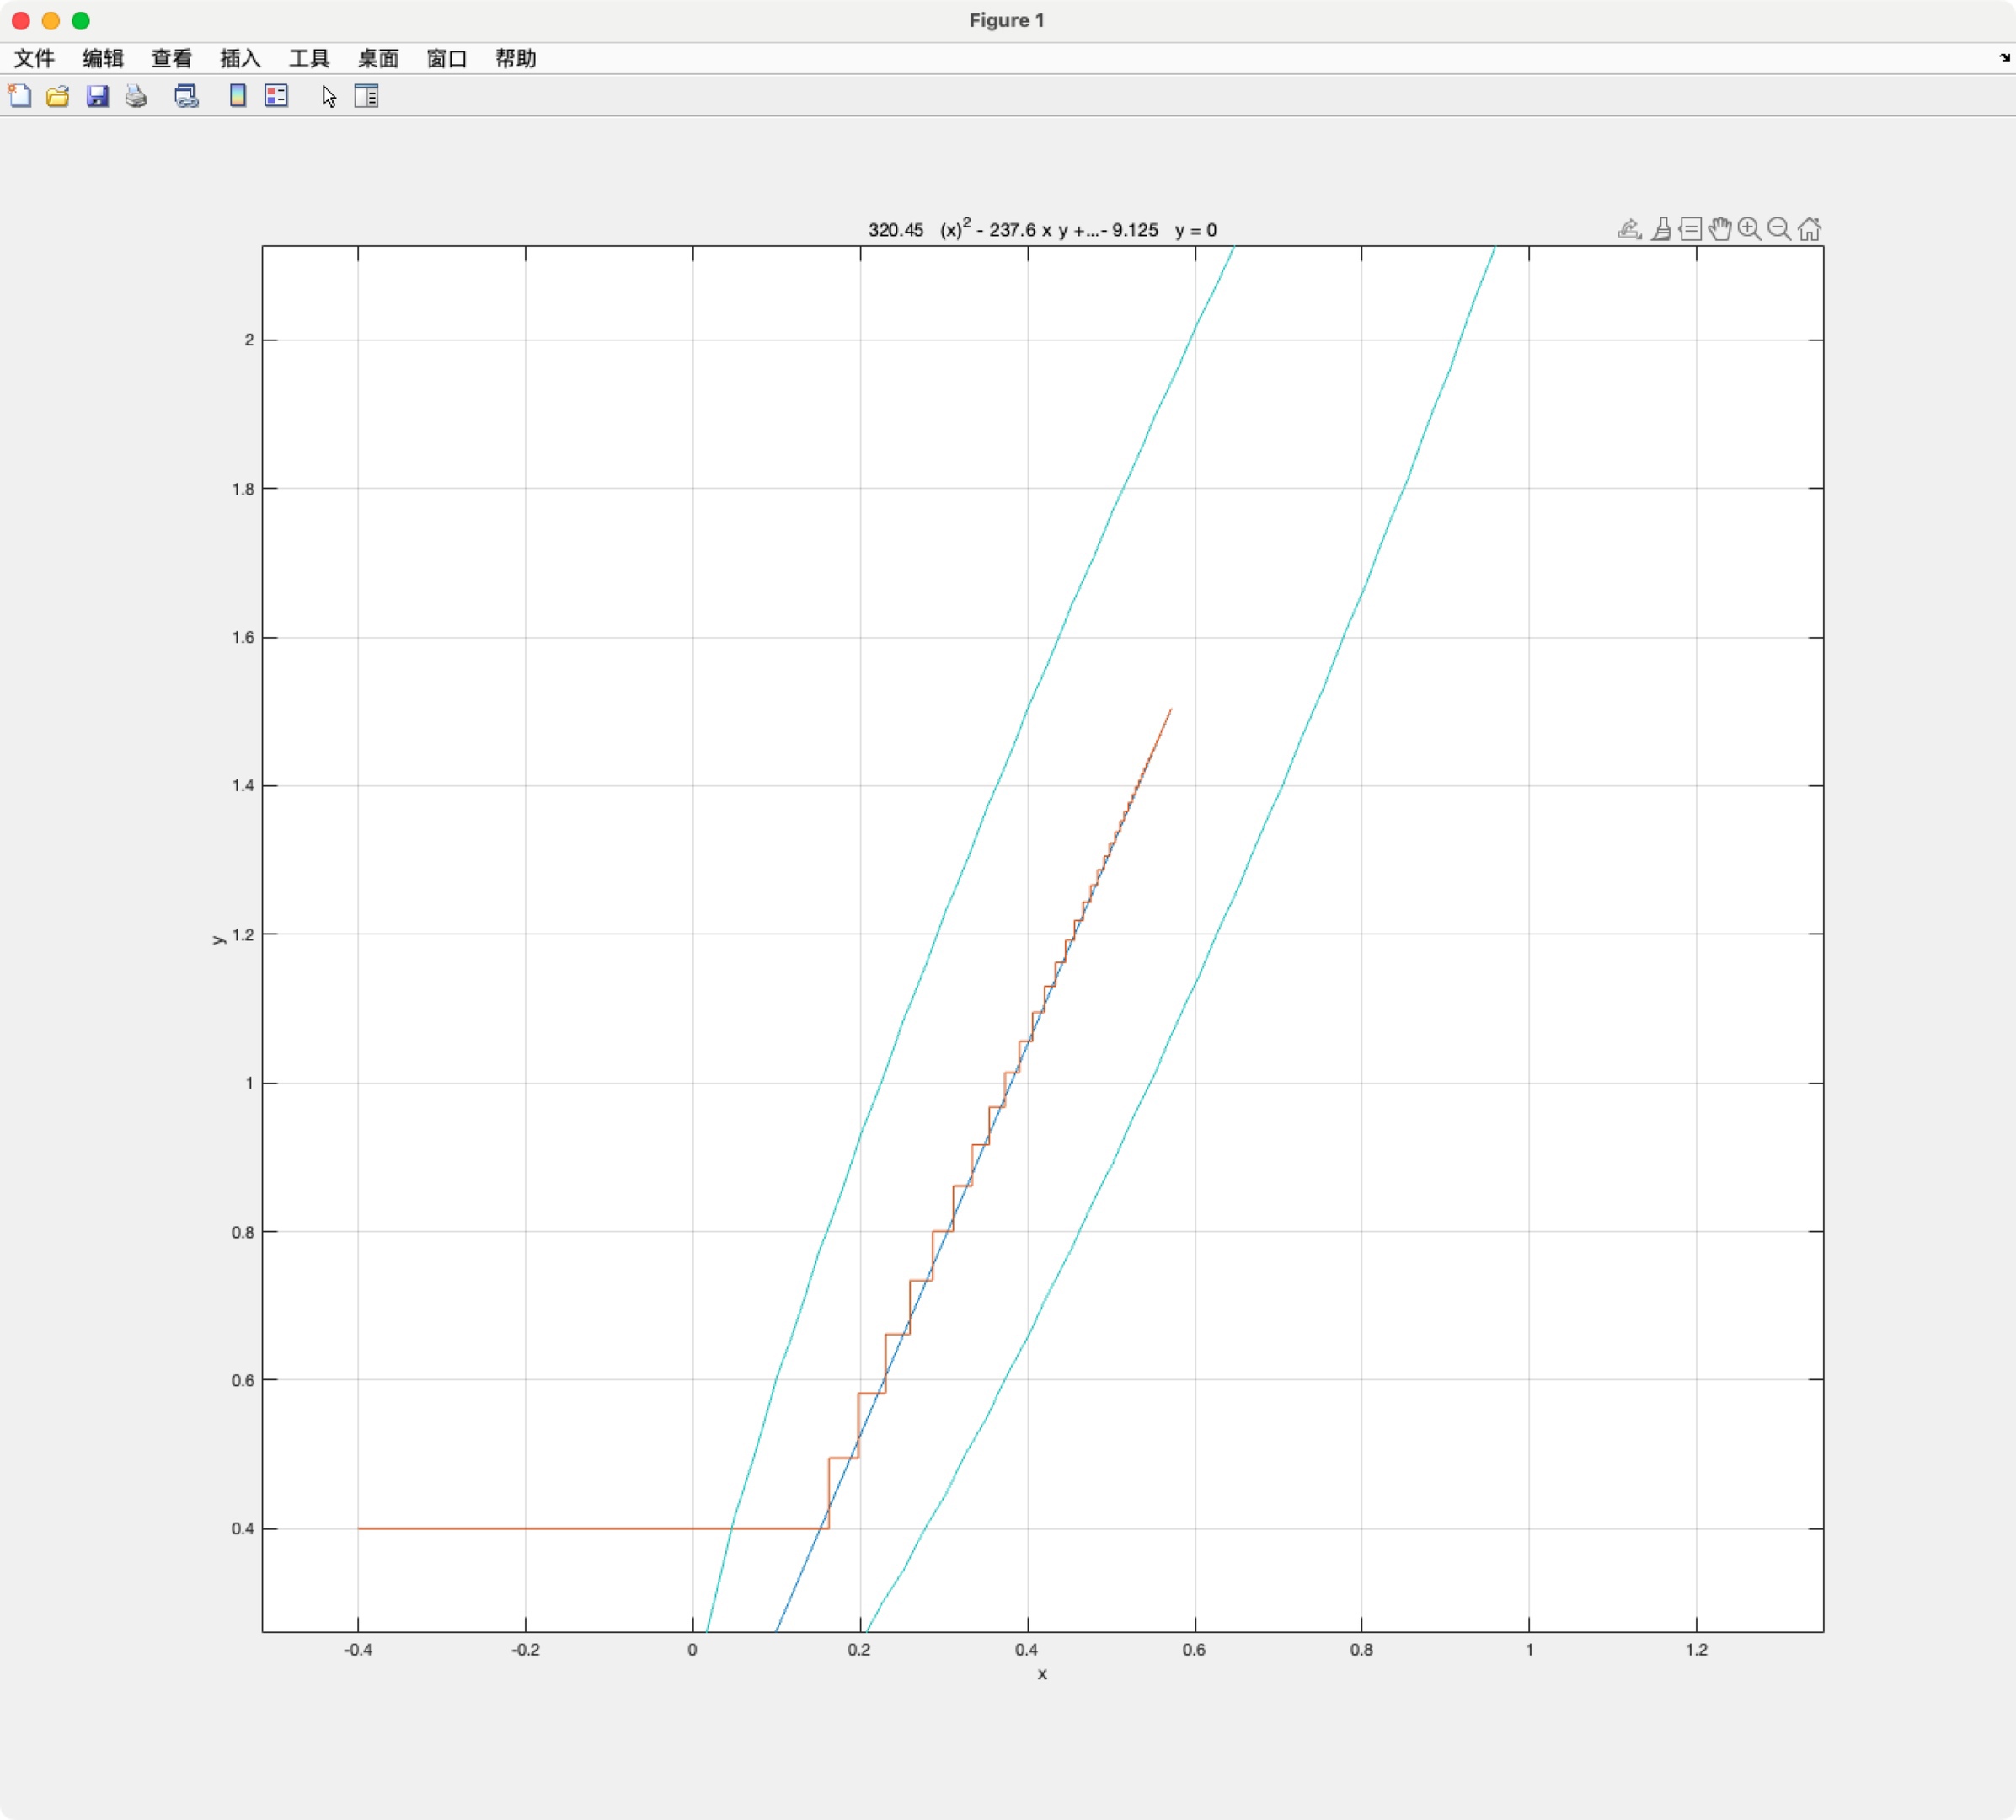This screenshot has width=2016, height=1820.
Task: Enable the Data Tips tool
Action: point(1690,229)
